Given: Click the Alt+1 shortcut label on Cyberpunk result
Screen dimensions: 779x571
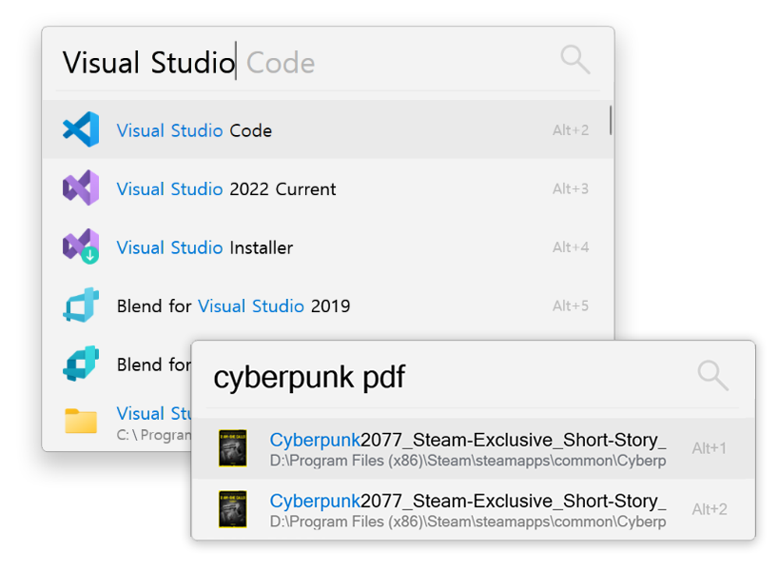Looking at the screenshot, I should [709, 448].
